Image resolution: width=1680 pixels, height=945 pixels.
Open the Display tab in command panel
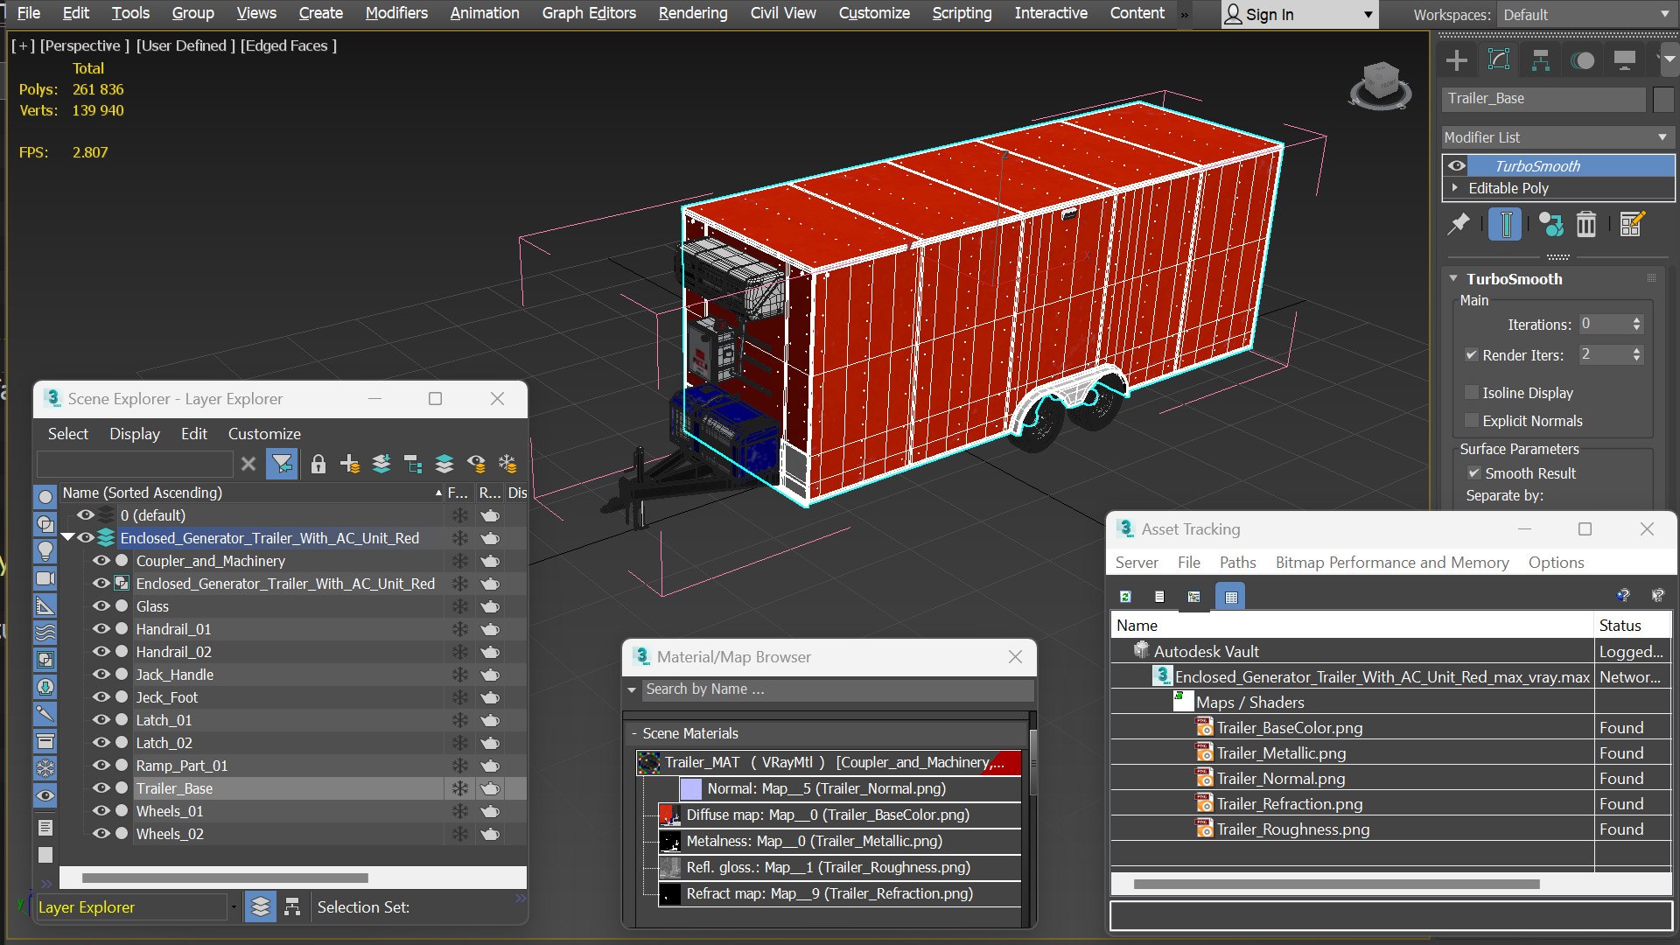[x=1625, y=60]
